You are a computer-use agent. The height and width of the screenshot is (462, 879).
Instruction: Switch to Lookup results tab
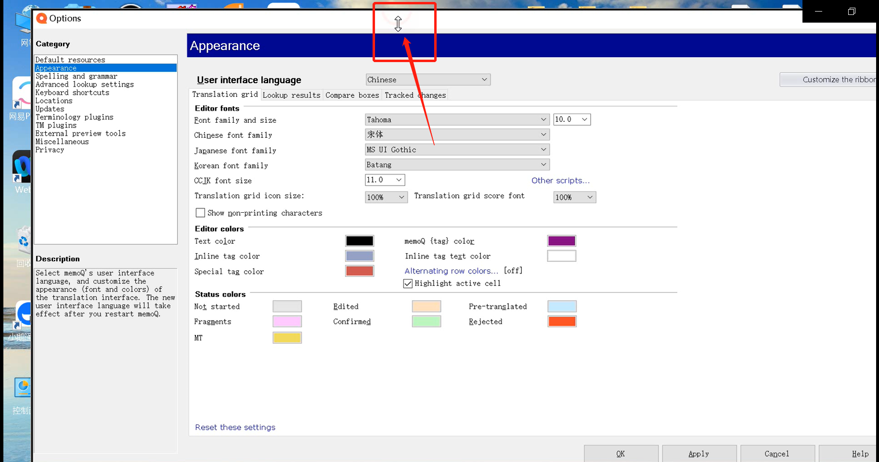tap(292, 95)
